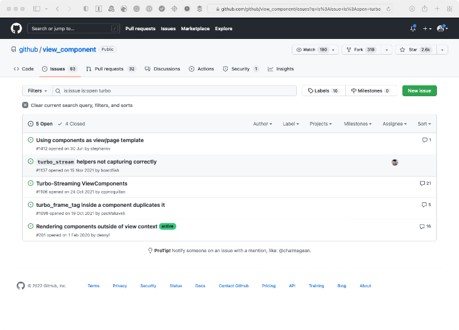
Task: Open Explore in header nav
Action: (x=224, y=28)
